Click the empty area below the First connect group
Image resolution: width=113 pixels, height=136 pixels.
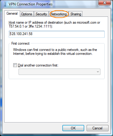[x=56, y=100]
